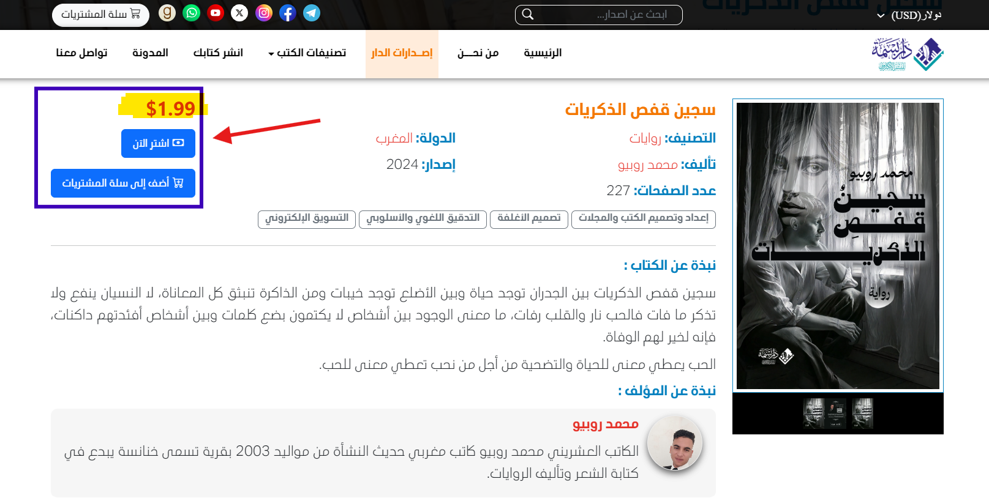Click the $1.99 price
The image size is (989, 498).
pos(170,108)
